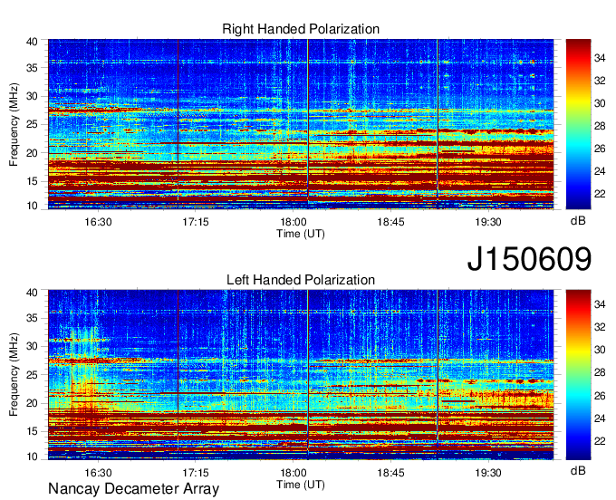Click the Left Handed plot's dB colorbar
Screen dimensions: 616x500
[x=578, y=375]
